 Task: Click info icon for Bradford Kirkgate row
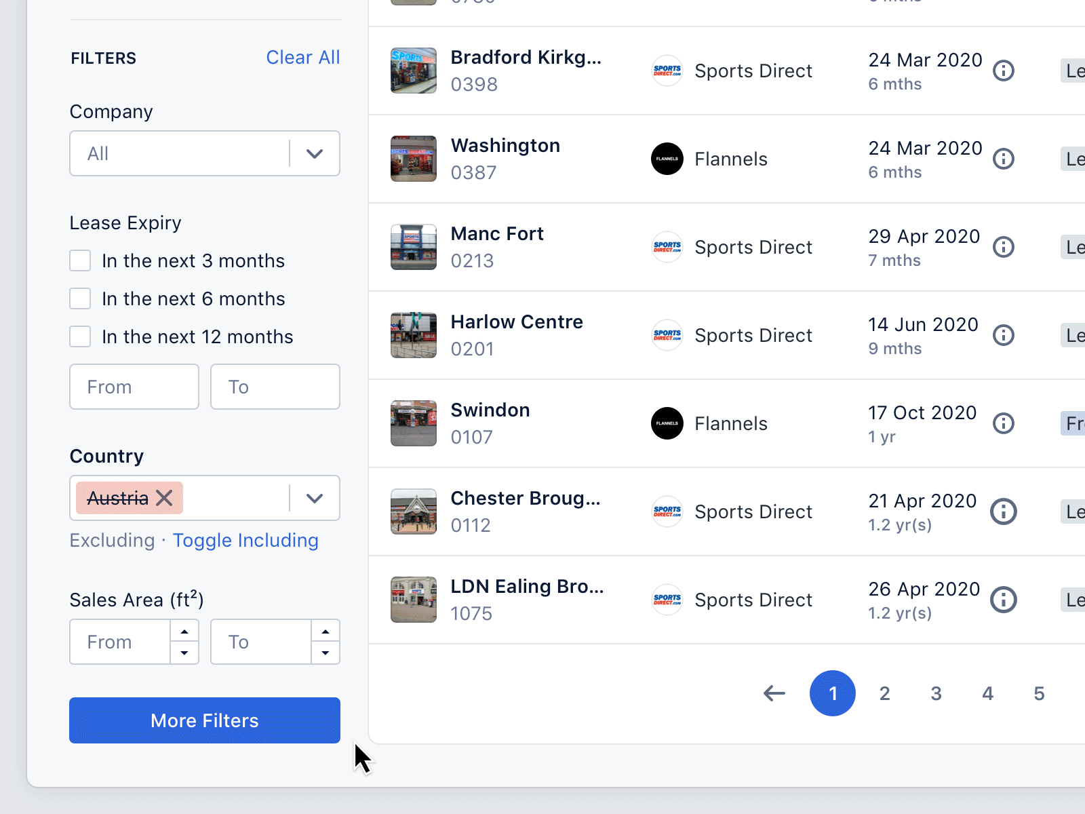click(1003, 71)
